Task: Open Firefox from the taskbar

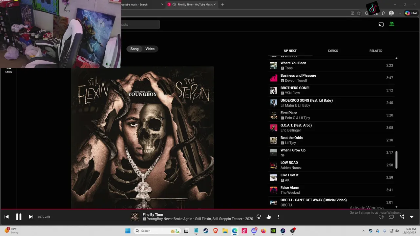Action: 263,231
